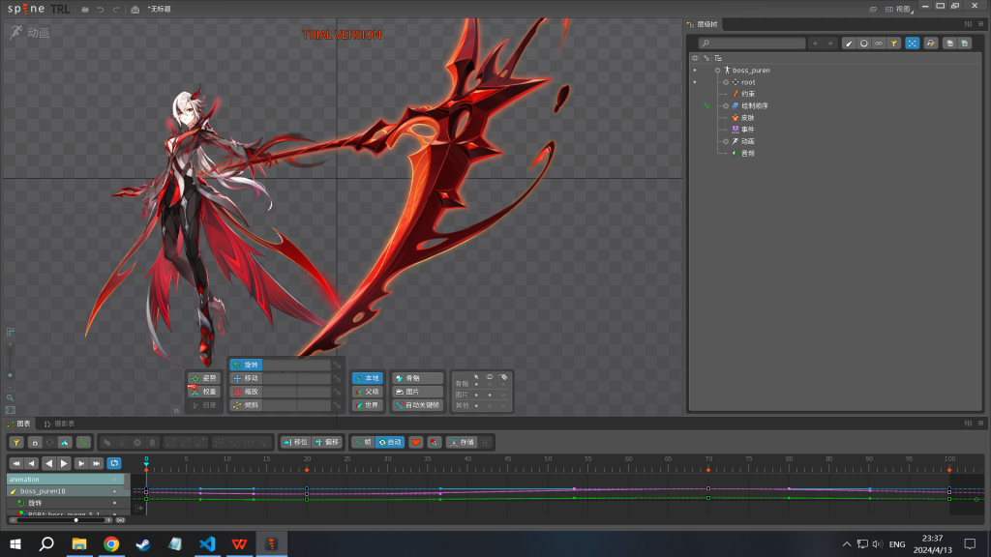Click the link icon beside 旋转 value field

338,365
